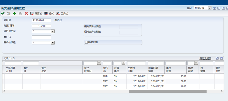
Task: Click the 分部/场所 input field
Action: coord(41,26)
